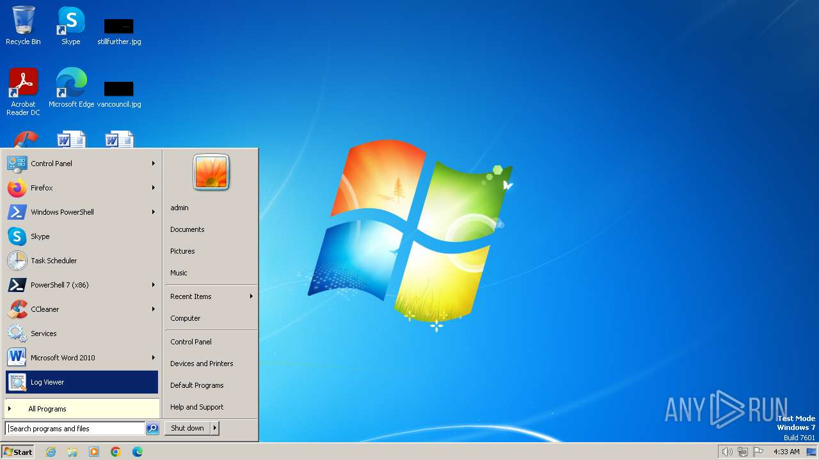The width and height of the screenshot is (819, 460).
Task: Expand the Windows PowerShell jump list arrow
Action: (154, 212)
